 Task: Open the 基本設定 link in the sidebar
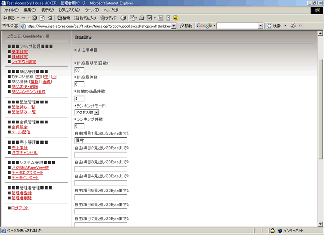tap(20, 52)
